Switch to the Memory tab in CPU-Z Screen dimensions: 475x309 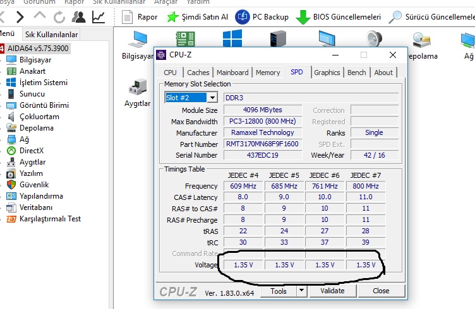click(x=268, y=73)
